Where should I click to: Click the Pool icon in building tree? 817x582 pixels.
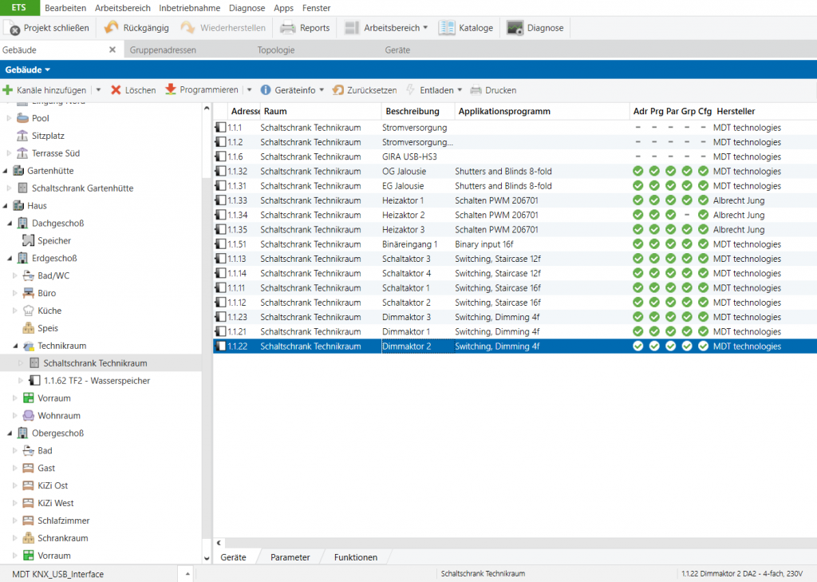[22, 118]
